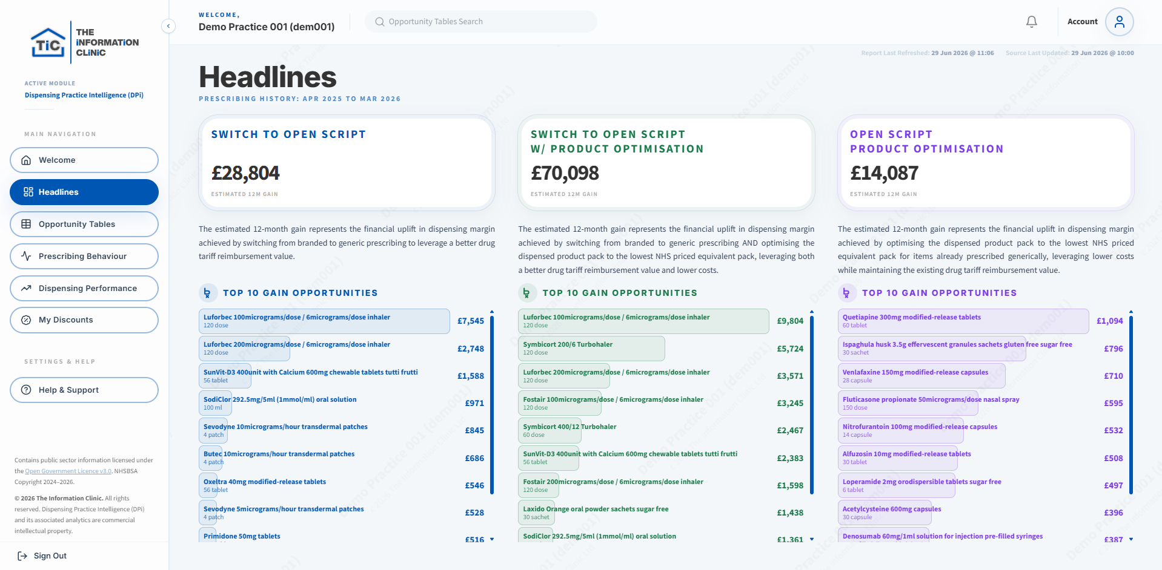Click the TIC house logo icon
1162x570 pixels.
[48, 42]
